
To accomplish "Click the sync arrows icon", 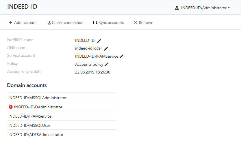I will [95, 22].
